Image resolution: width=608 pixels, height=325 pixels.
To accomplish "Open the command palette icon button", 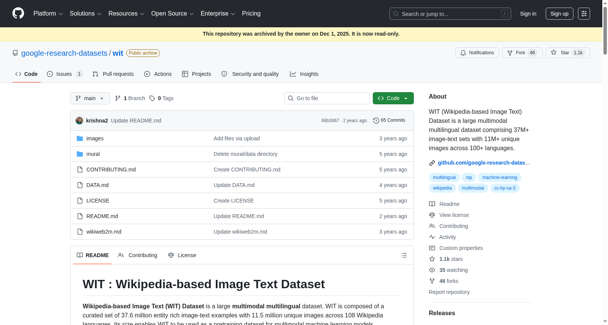I will tap(584, 14).
